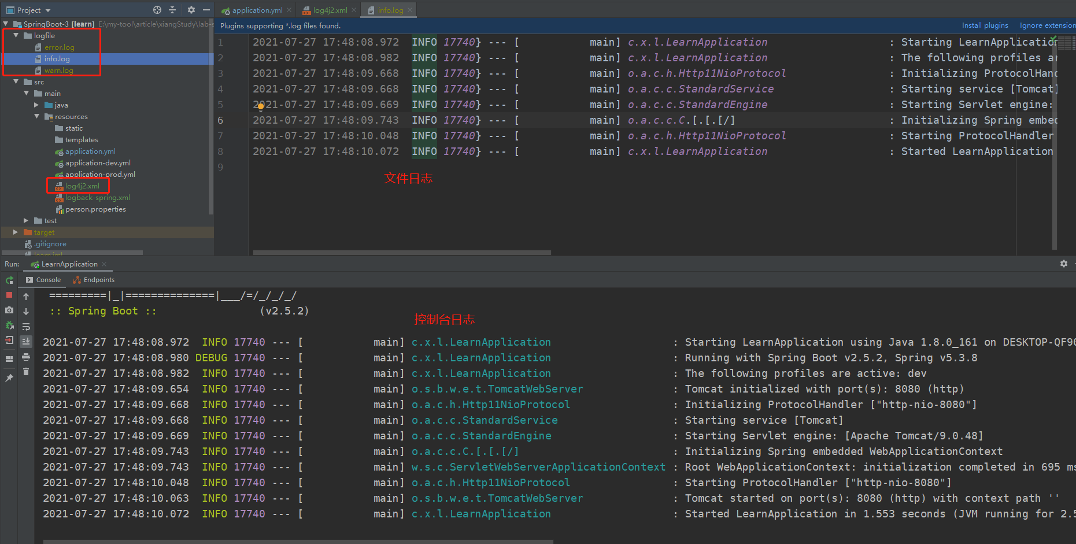
Task: Switch to the application.yml editor tab
Action: point(257,10)
